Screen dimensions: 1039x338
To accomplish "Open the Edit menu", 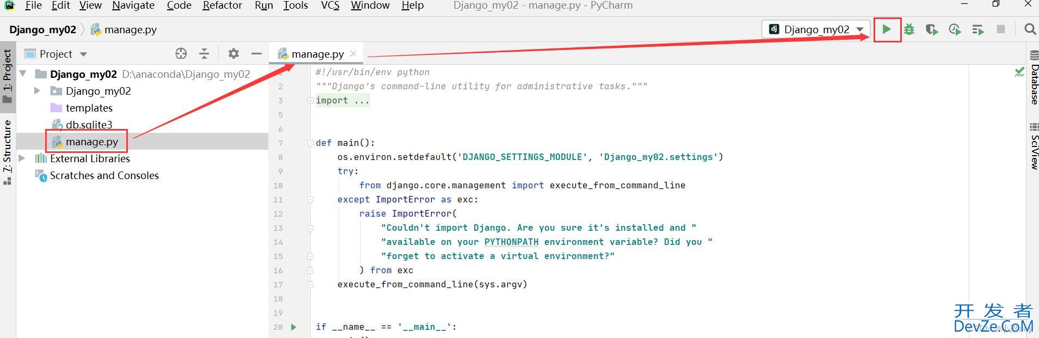I will pos(60,5).
